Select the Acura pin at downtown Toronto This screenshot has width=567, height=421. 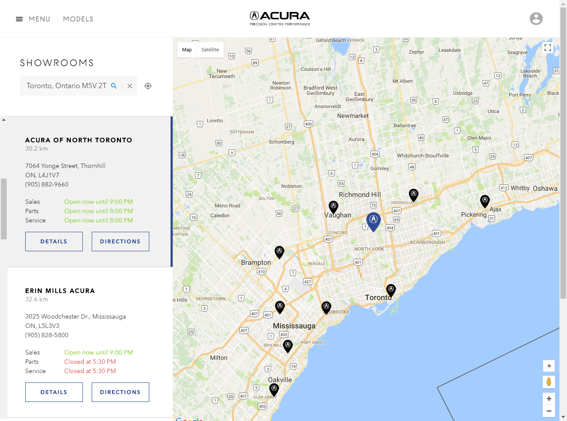[x=391, y=290]
